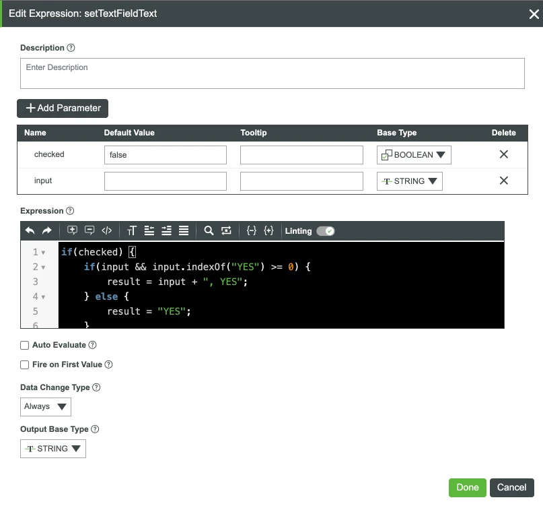The height and width of the screenshot is (506, 543).
Task: Open the Expression help question mark
Action: 70,211
